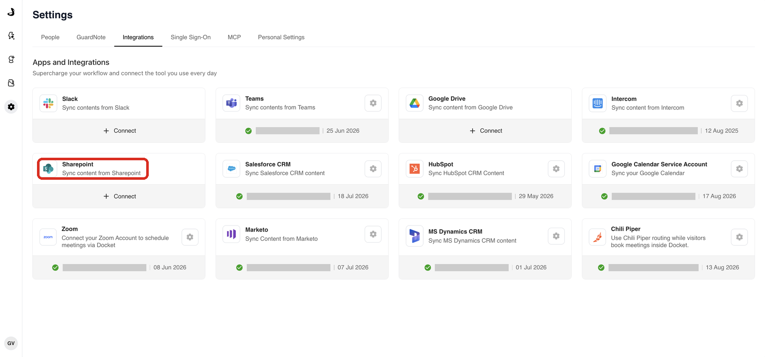Connect the Sharepoint integration
Image resolution: width=765 pixels, height=357 pixels.
119,196
